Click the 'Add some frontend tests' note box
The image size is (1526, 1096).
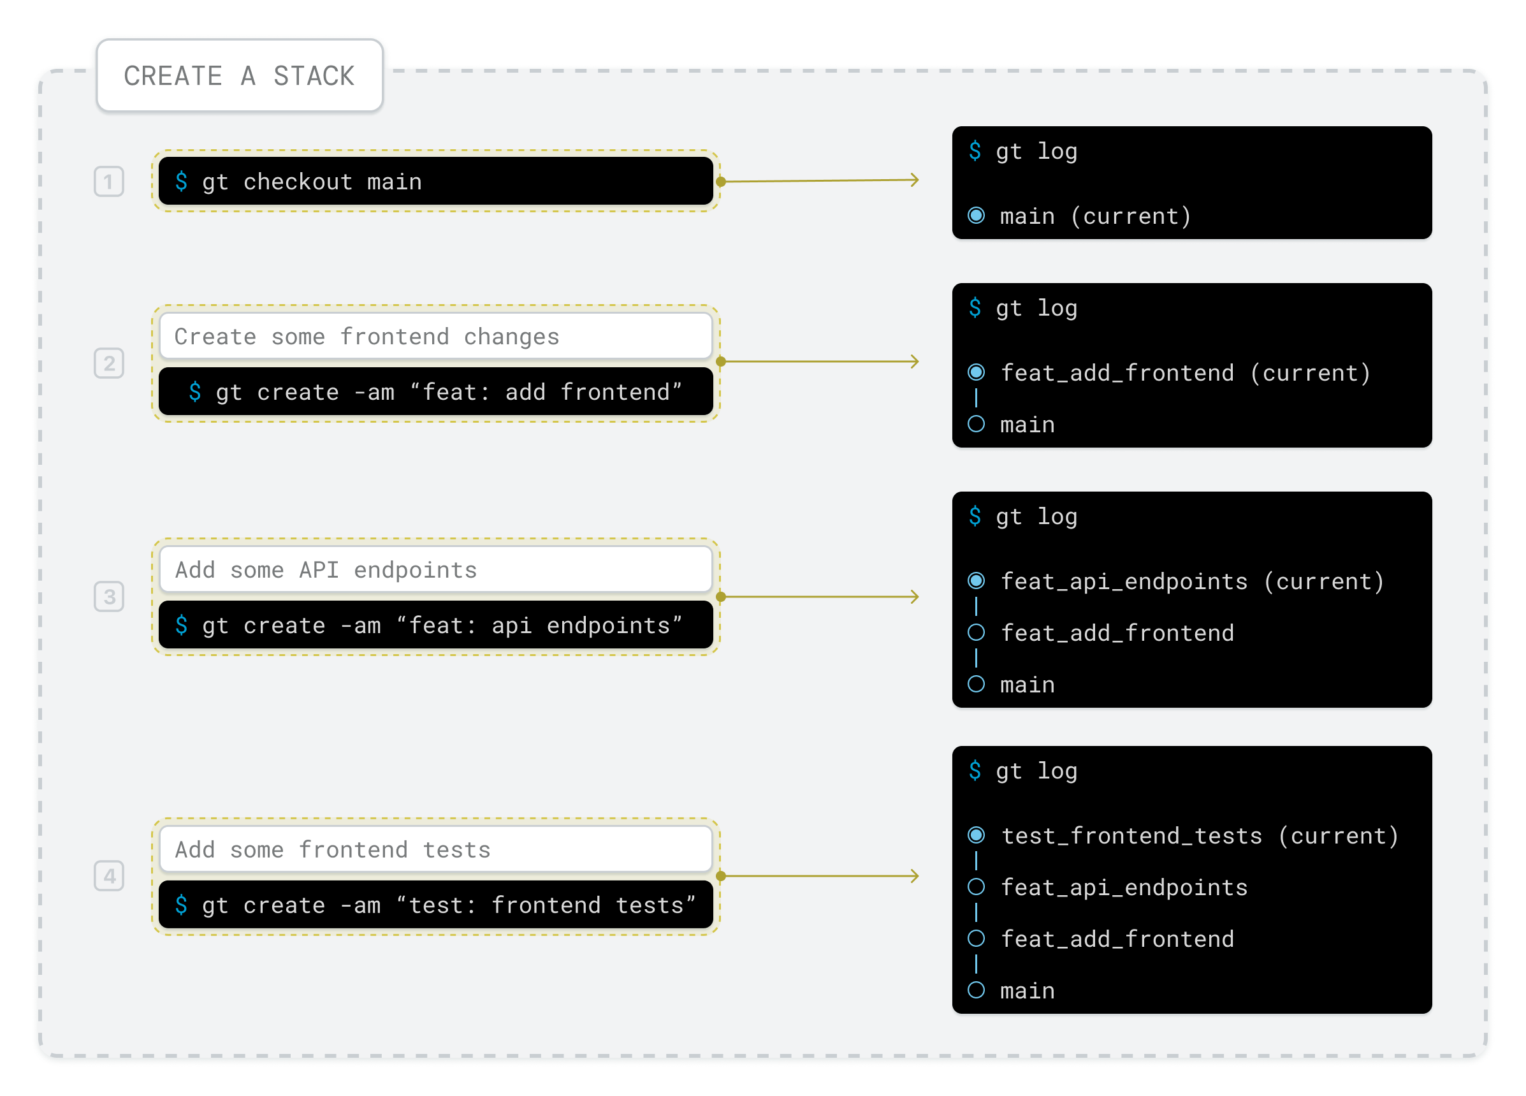(x=435, y=849)
